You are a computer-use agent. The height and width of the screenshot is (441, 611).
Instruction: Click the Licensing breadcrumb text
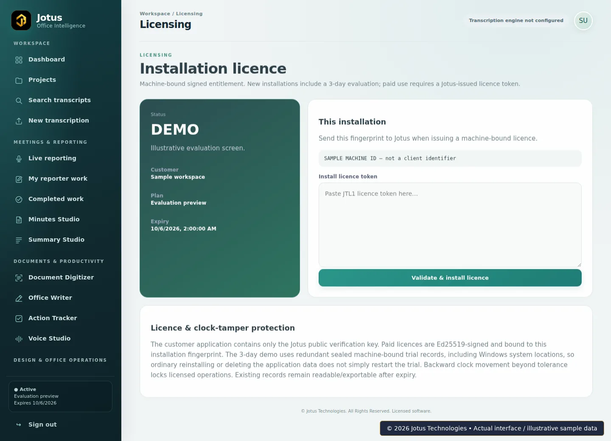(189, 14)
